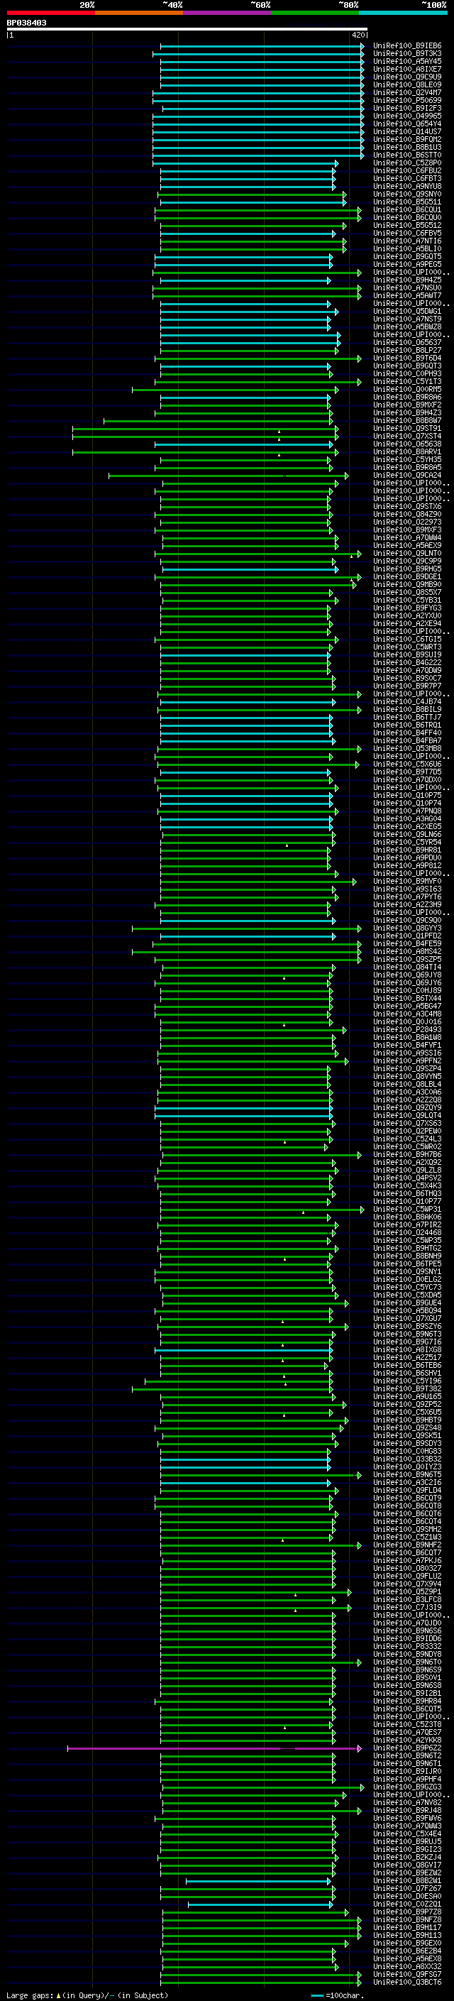Select the hit label UniRef100_A7NTI6
This screenshot has width=454, height=2001.
pyautogui.click(x=407, y=241)
